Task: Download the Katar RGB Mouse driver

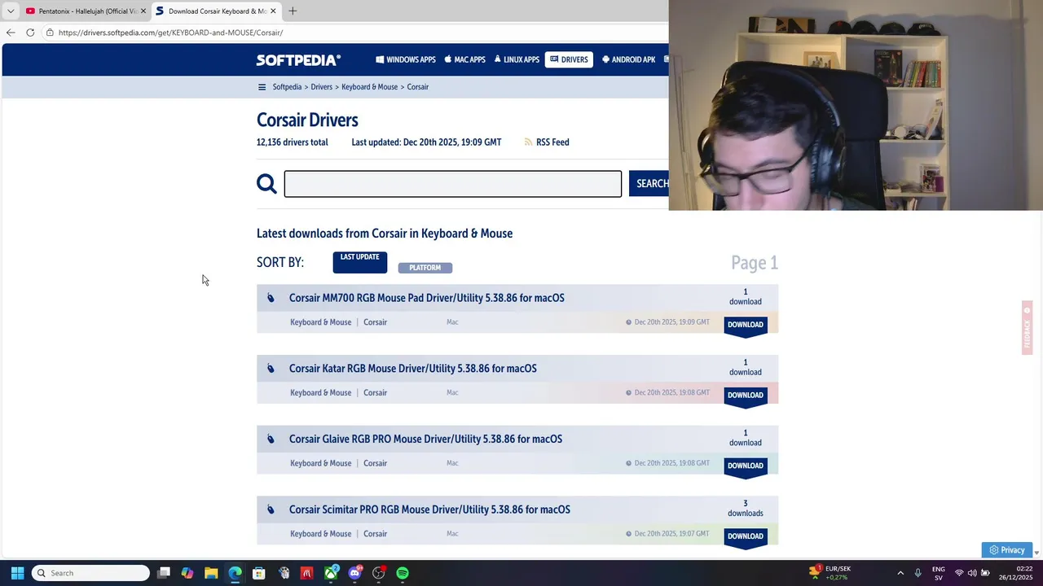Action: [746, 396]
